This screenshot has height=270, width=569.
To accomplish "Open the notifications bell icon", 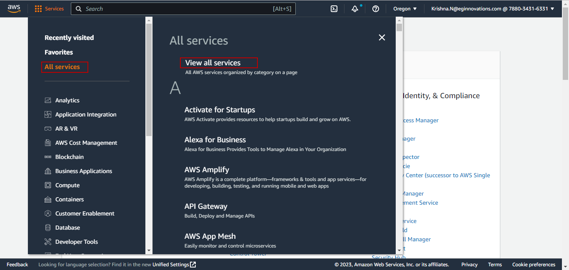I will coord(355,9).
